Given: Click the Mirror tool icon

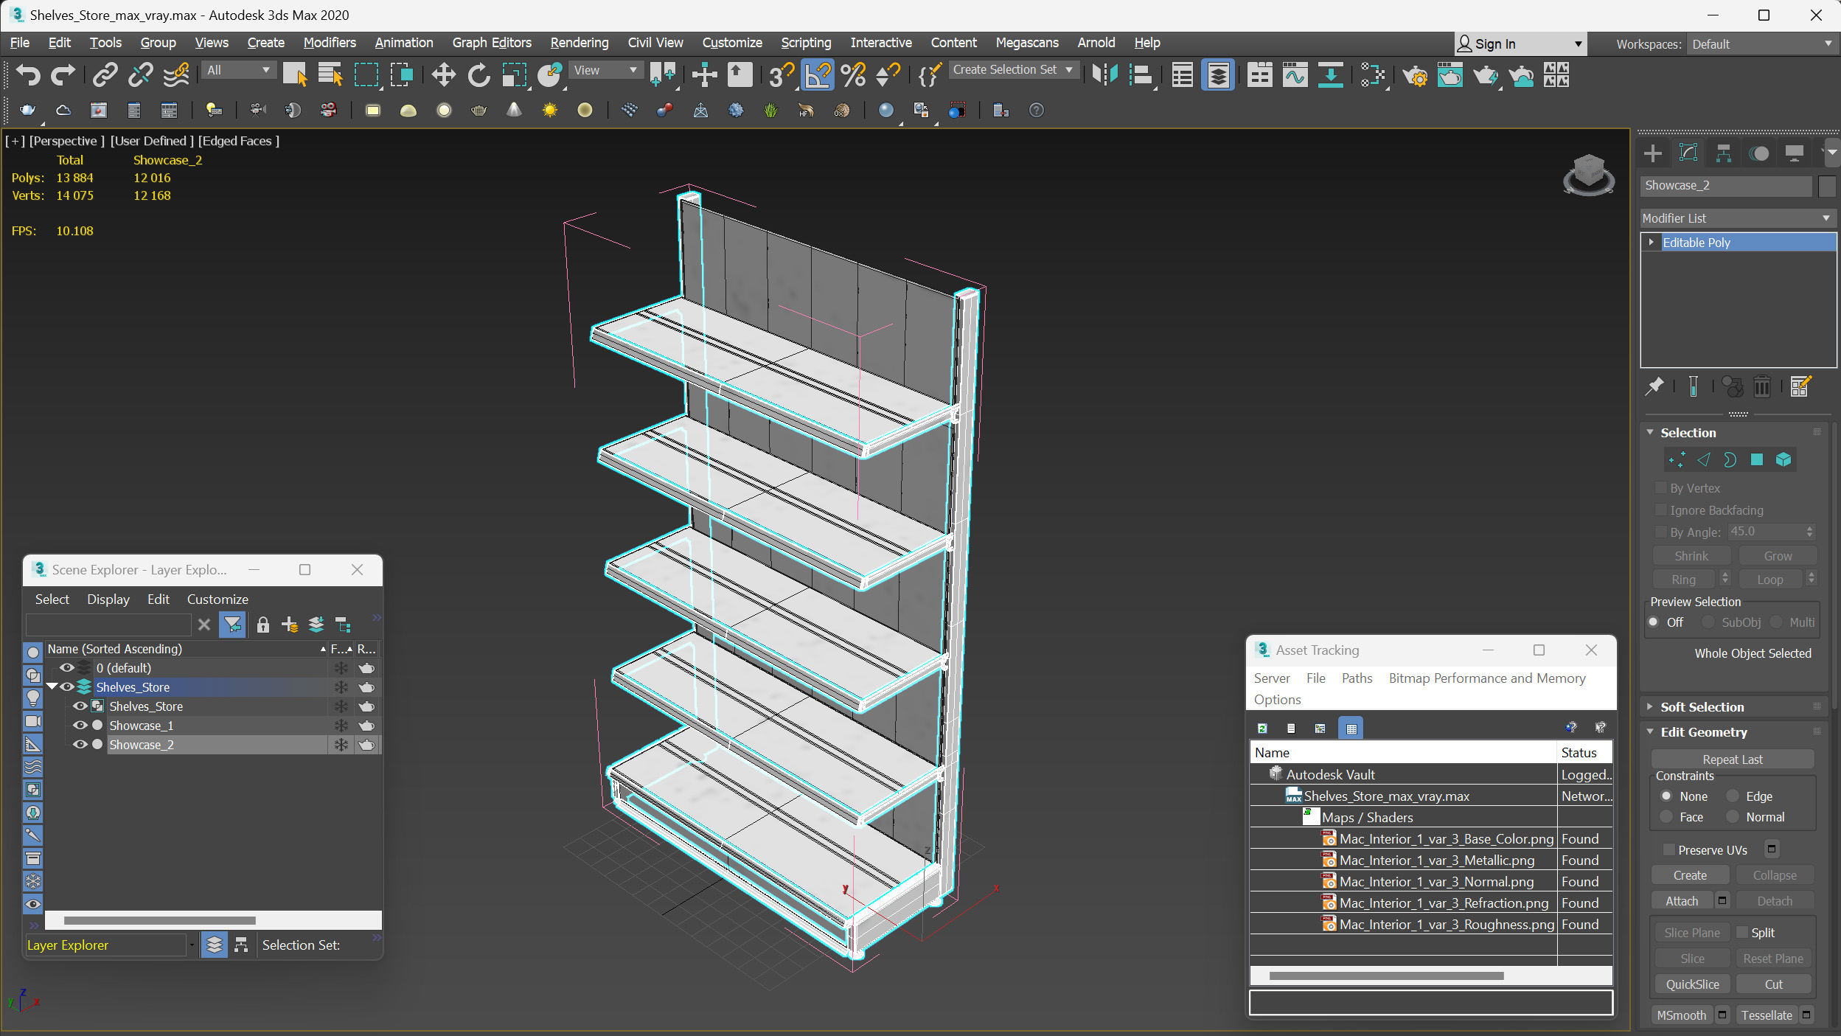Looking at the screenshot, I should coord(1104,74).
